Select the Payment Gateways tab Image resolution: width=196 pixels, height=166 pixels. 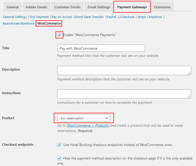pyautogui.click(x=132, y=7)
